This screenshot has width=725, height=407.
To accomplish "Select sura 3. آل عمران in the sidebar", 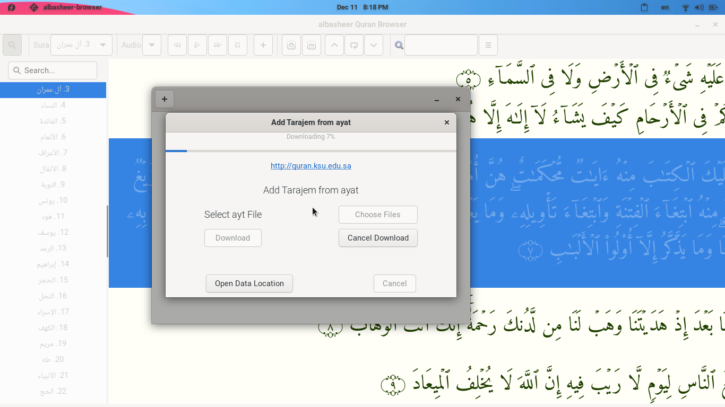I will tap(53, 90).
